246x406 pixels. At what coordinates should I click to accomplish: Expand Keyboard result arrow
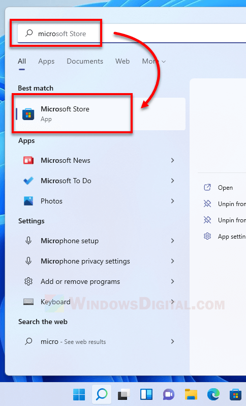pos(172,302)
